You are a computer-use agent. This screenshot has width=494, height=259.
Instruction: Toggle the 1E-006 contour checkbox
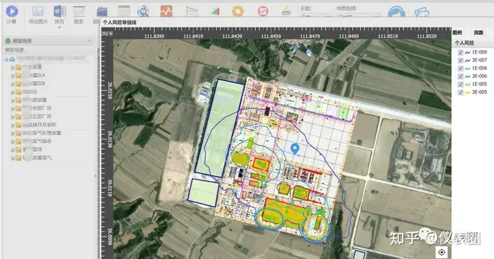tap(460, 69)
